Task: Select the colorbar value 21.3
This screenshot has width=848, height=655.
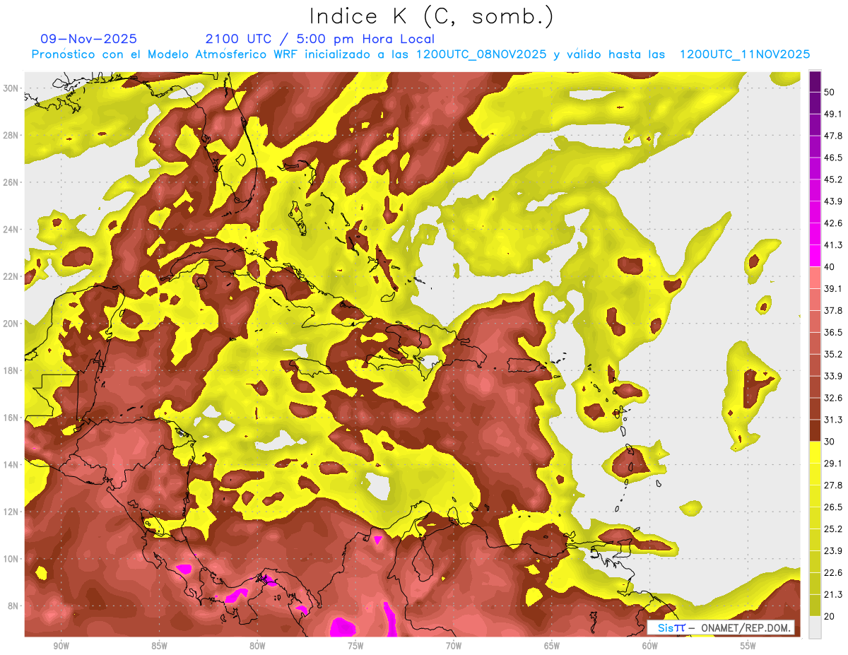Action: [x=832, y=595]
